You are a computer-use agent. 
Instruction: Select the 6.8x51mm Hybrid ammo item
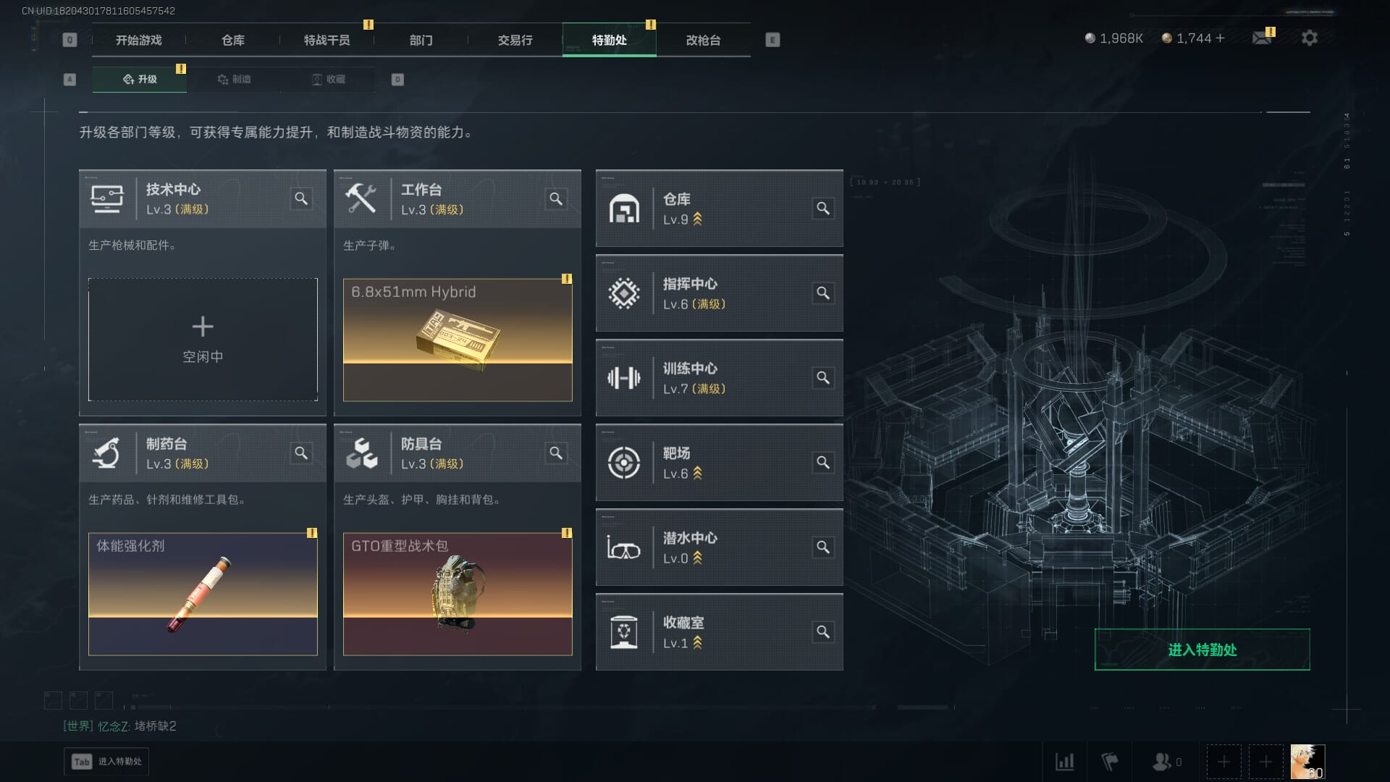pos(458,340)
